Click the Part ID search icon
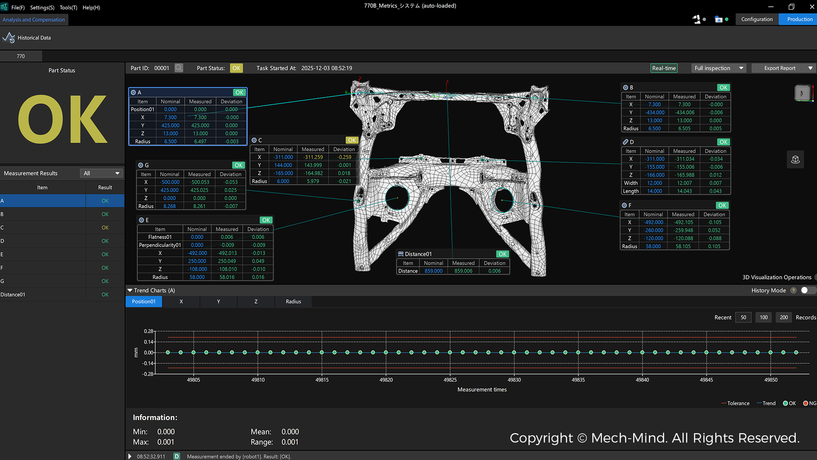817x460 pixels. click(179, 68)
